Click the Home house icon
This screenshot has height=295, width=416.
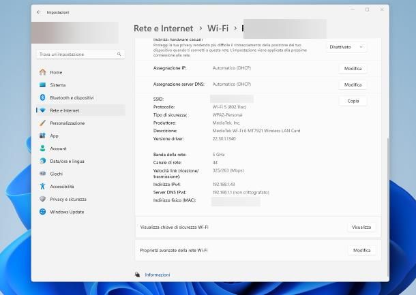42,72
